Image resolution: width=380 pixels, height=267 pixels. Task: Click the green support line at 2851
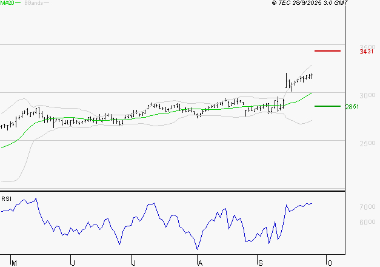tap(327, 106)
